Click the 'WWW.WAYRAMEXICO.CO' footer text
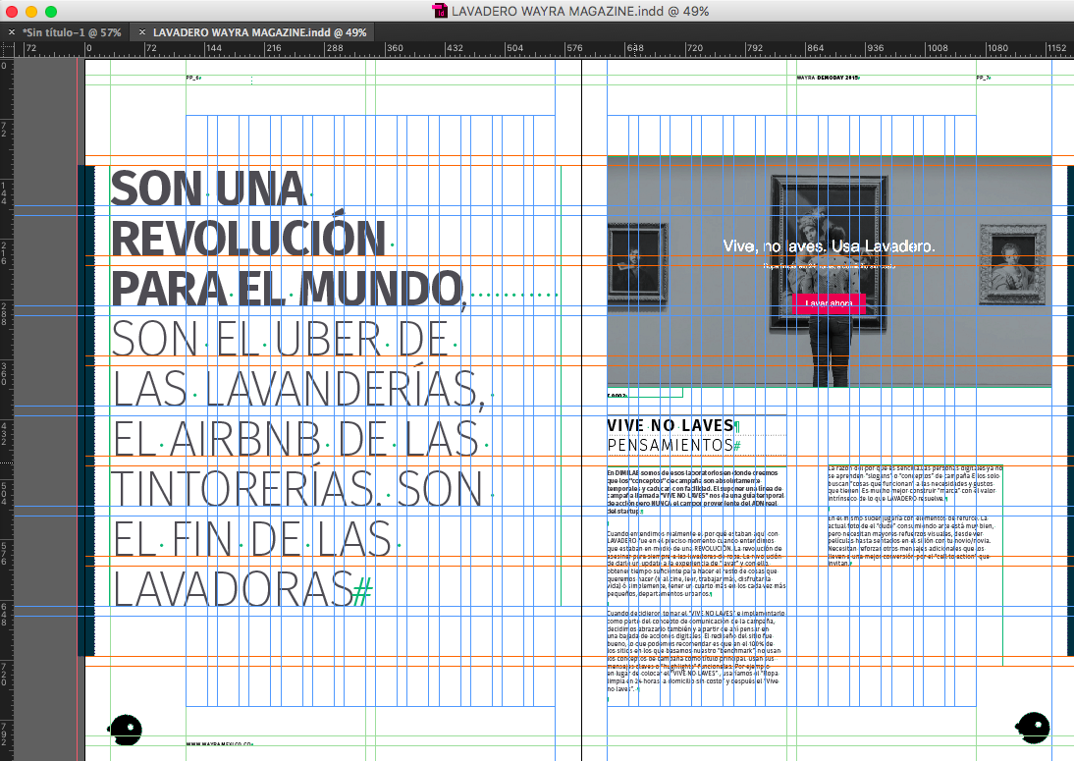This screenshot has height=761, width=1074. coord(219,743)
